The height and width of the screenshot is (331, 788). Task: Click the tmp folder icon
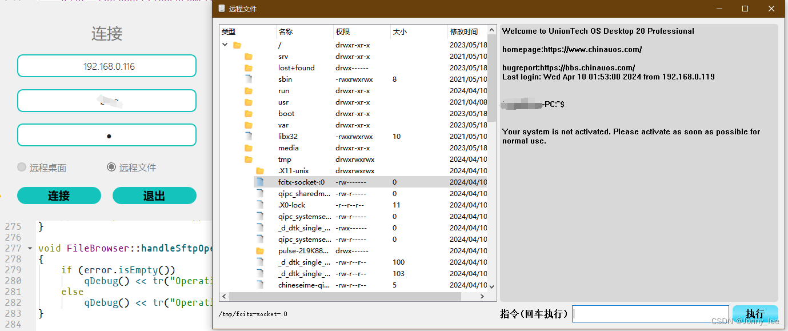(248, 159)
